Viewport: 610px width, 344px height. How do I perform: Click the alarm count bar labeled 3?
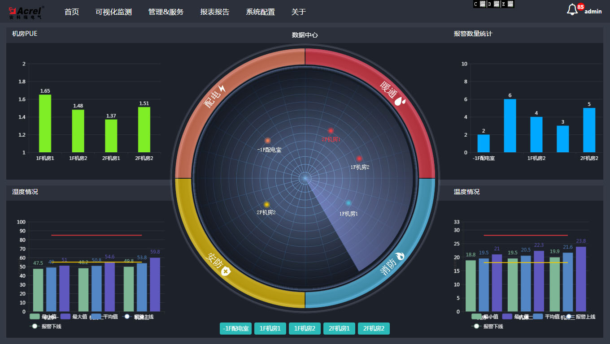pyautogui.click(x=563, y=139)
